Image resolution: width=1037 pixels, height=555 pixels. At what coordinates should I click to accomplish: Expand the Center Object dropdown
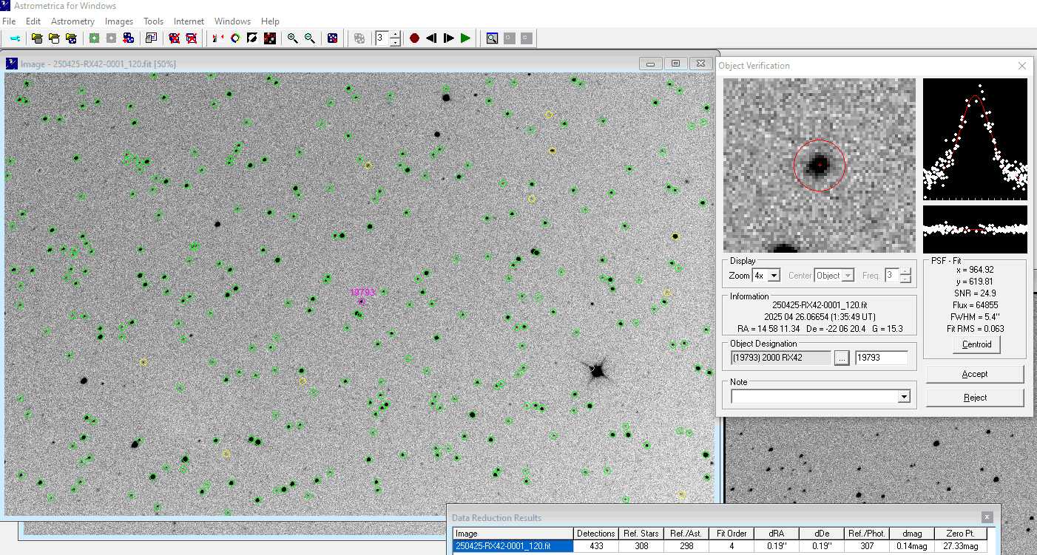click(x=848, y=276)
